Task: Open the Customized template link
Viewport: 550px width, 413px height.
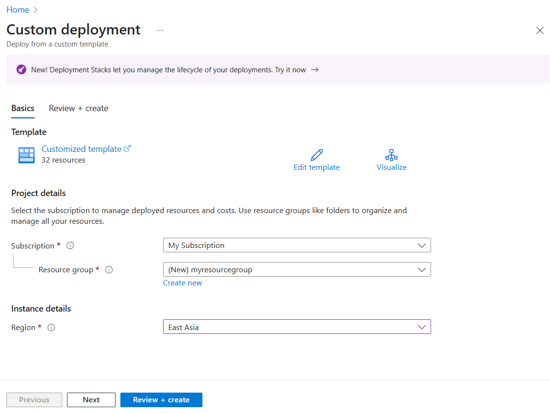Action: tap(82, 149)
